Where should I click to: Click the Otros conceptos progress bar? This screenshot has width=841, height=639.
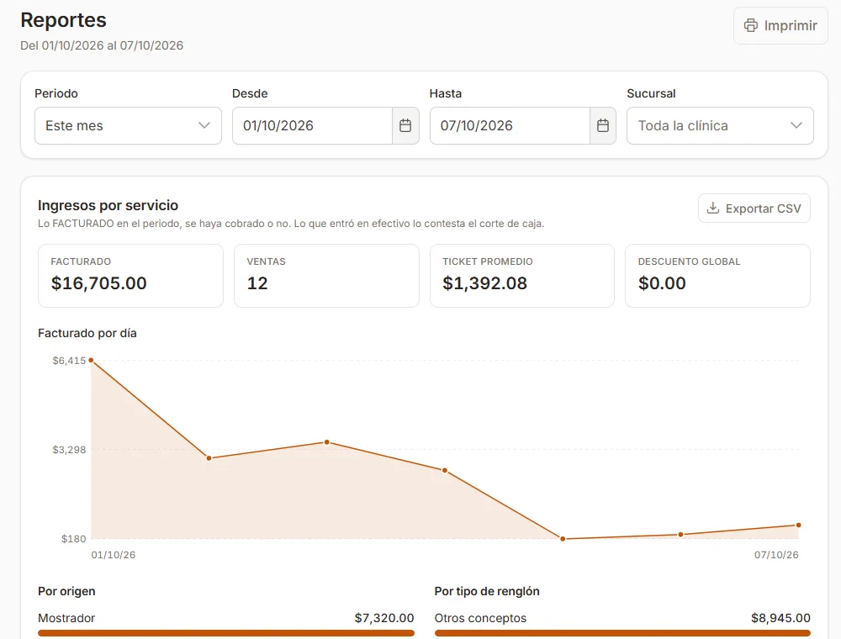point(622,633)
